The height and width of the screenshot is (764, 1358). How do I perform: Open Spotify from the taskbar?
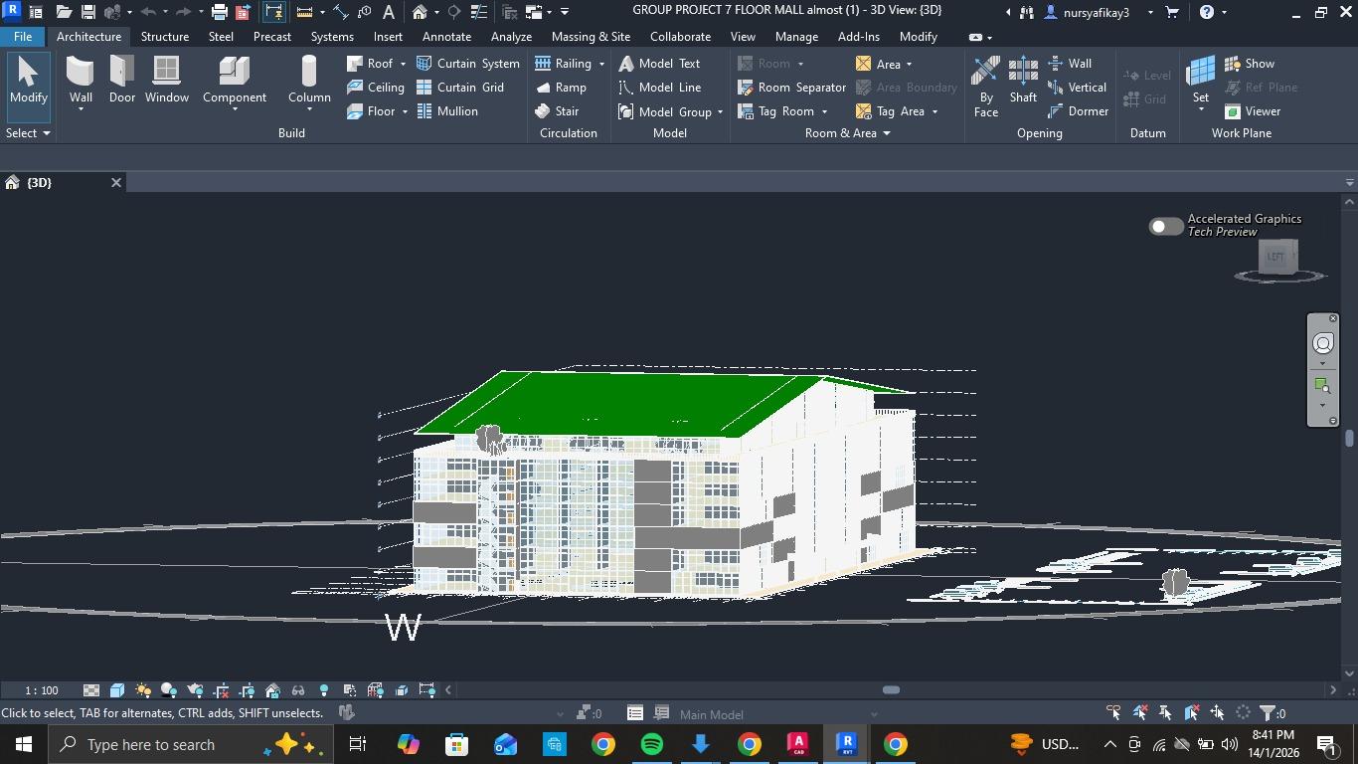[652, 744]
